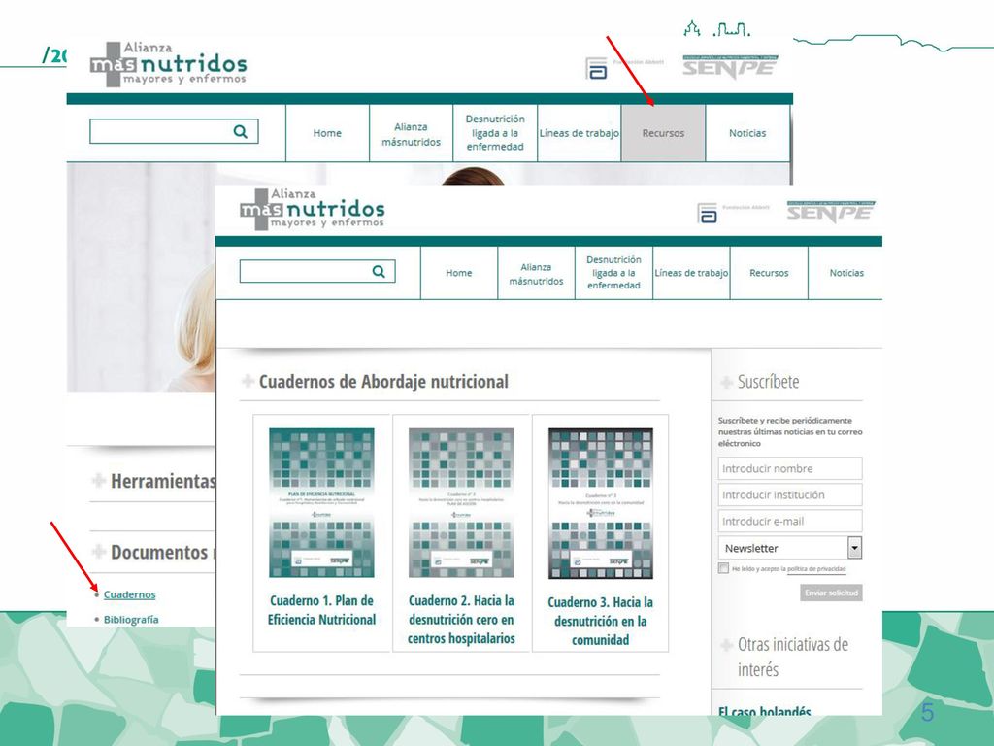Tick the privacy policy acceptance checkbox

click(723, 568)
